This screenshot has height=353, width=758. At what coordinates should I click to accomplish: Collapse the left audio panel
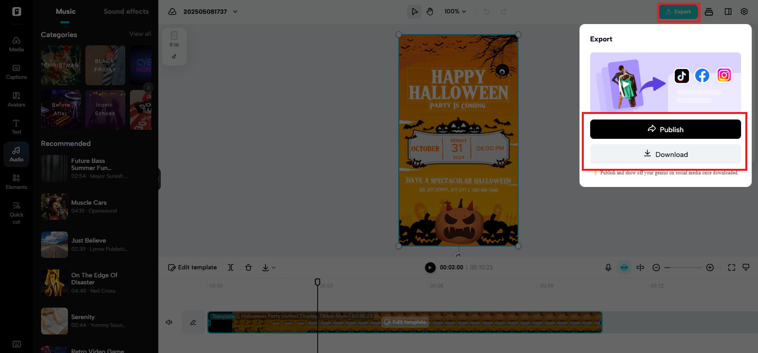159,179
